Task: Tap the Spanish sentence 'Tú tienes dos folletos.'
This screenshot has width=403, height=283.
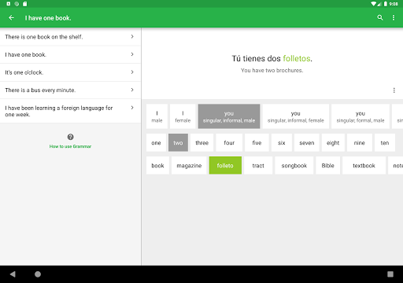Action: tap(272, 58)
